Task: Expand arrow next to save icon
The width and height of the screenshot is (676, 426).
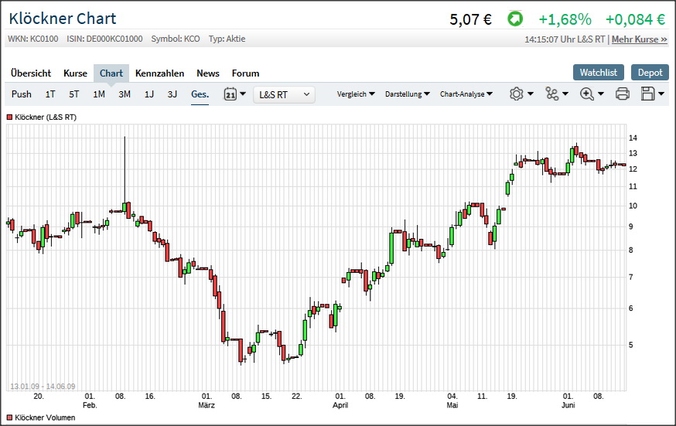Action: [661, 94]
